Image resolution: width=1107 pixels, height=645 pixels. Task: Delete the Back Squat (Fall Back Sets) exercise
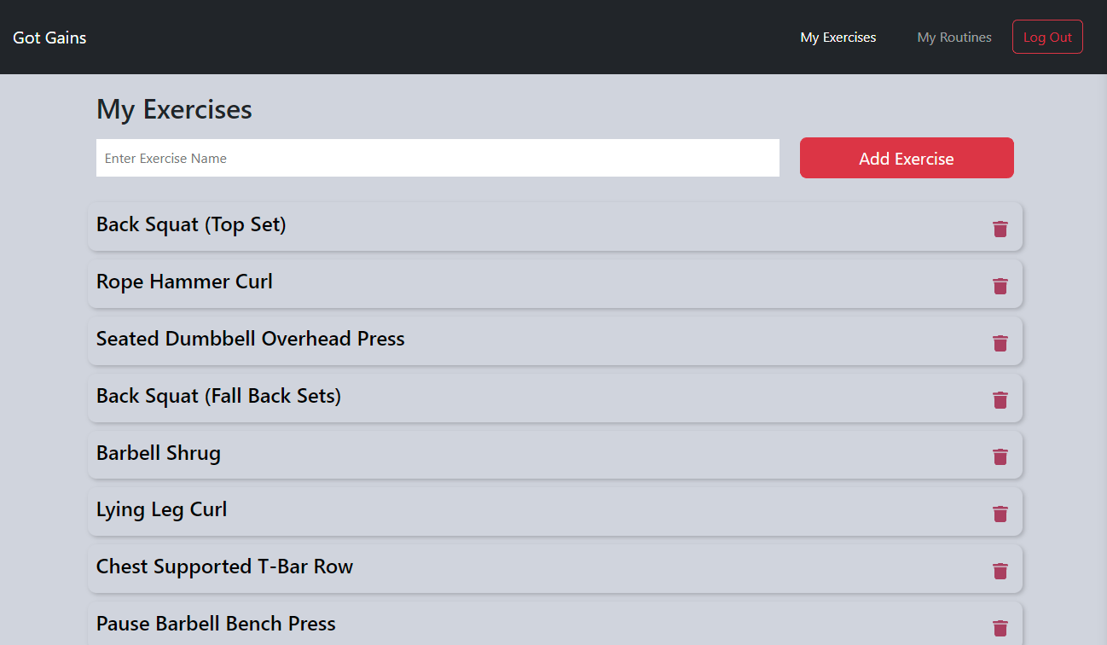(x=1000, y=399)
